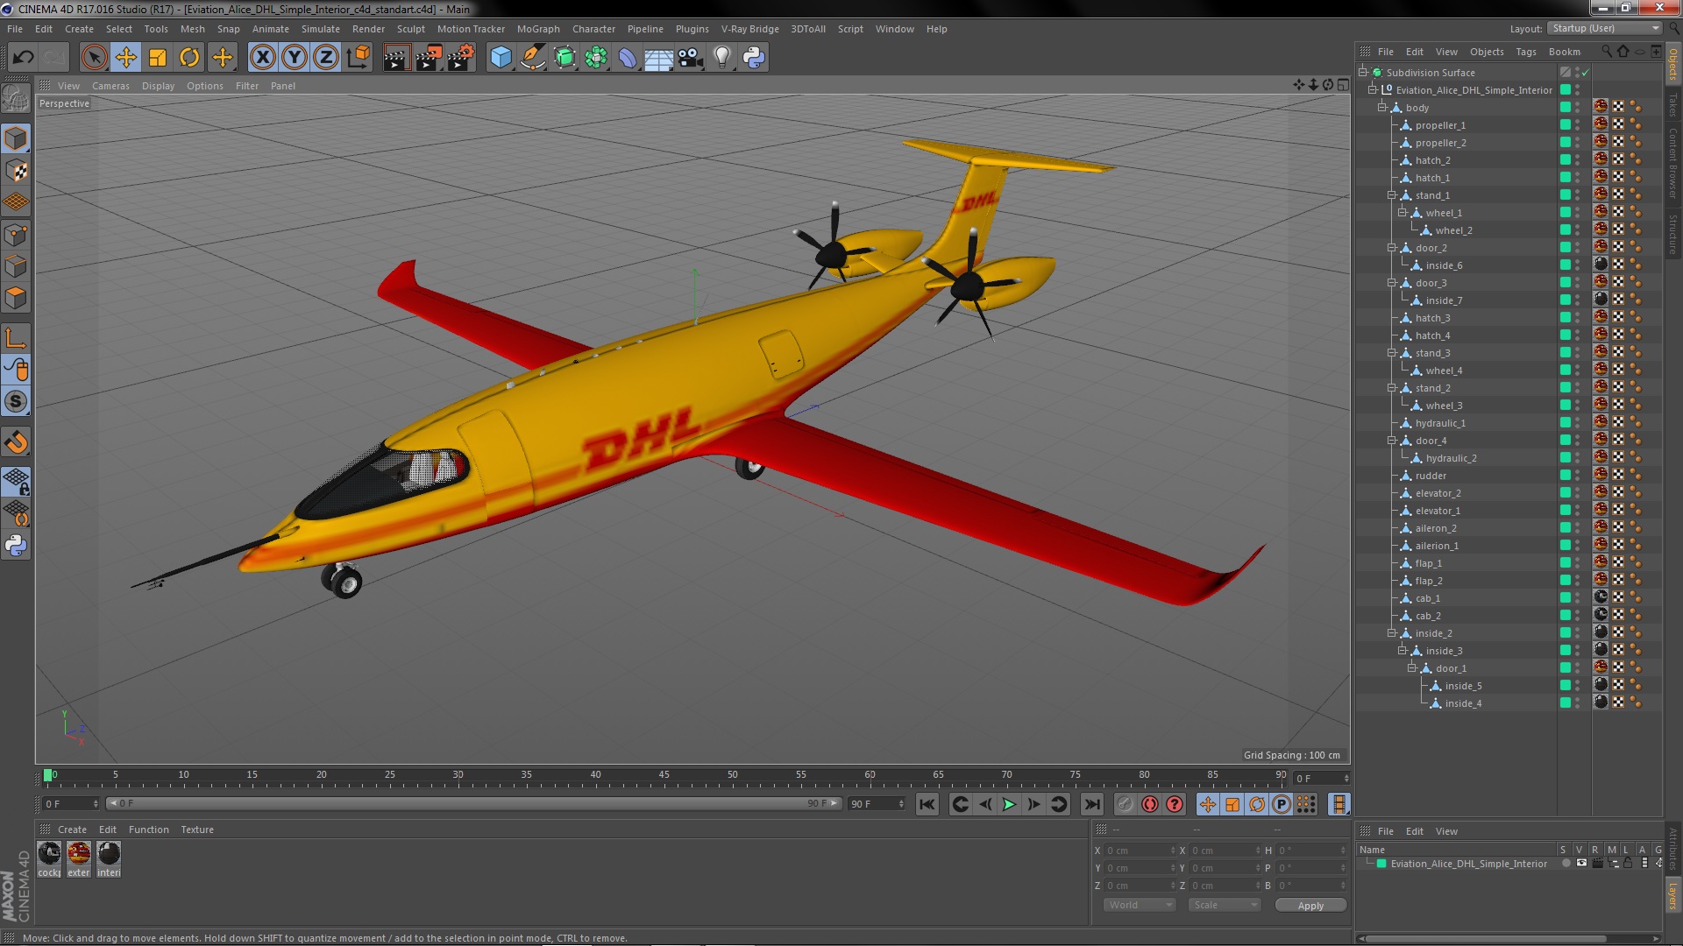This screenshot has width=1683, height=946.
Task: Collapse the Subdivision Surface tree node
Action: [1363, 73]
